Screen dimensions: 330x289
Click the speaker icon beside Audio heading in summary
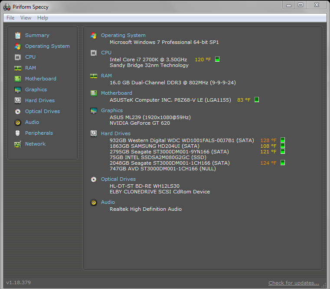(x=94, y=203)
